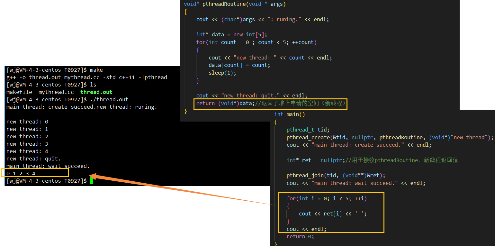This screenshot has width=495, height=246.
Task: Click the "for(int i = 0; i < 5; ++i)" line
Action: tap(327, 199)
